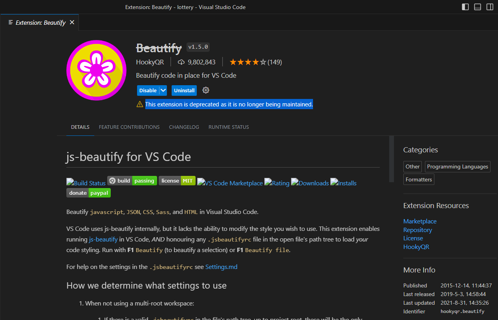
Task: Click the Beautify extension title
Action: pyautogui.click(x=159, y=48)
